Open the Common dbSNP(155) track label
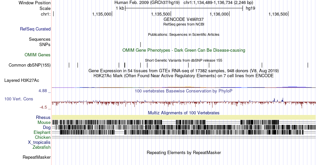Screen dimensions: 316x165 point(30,65)
